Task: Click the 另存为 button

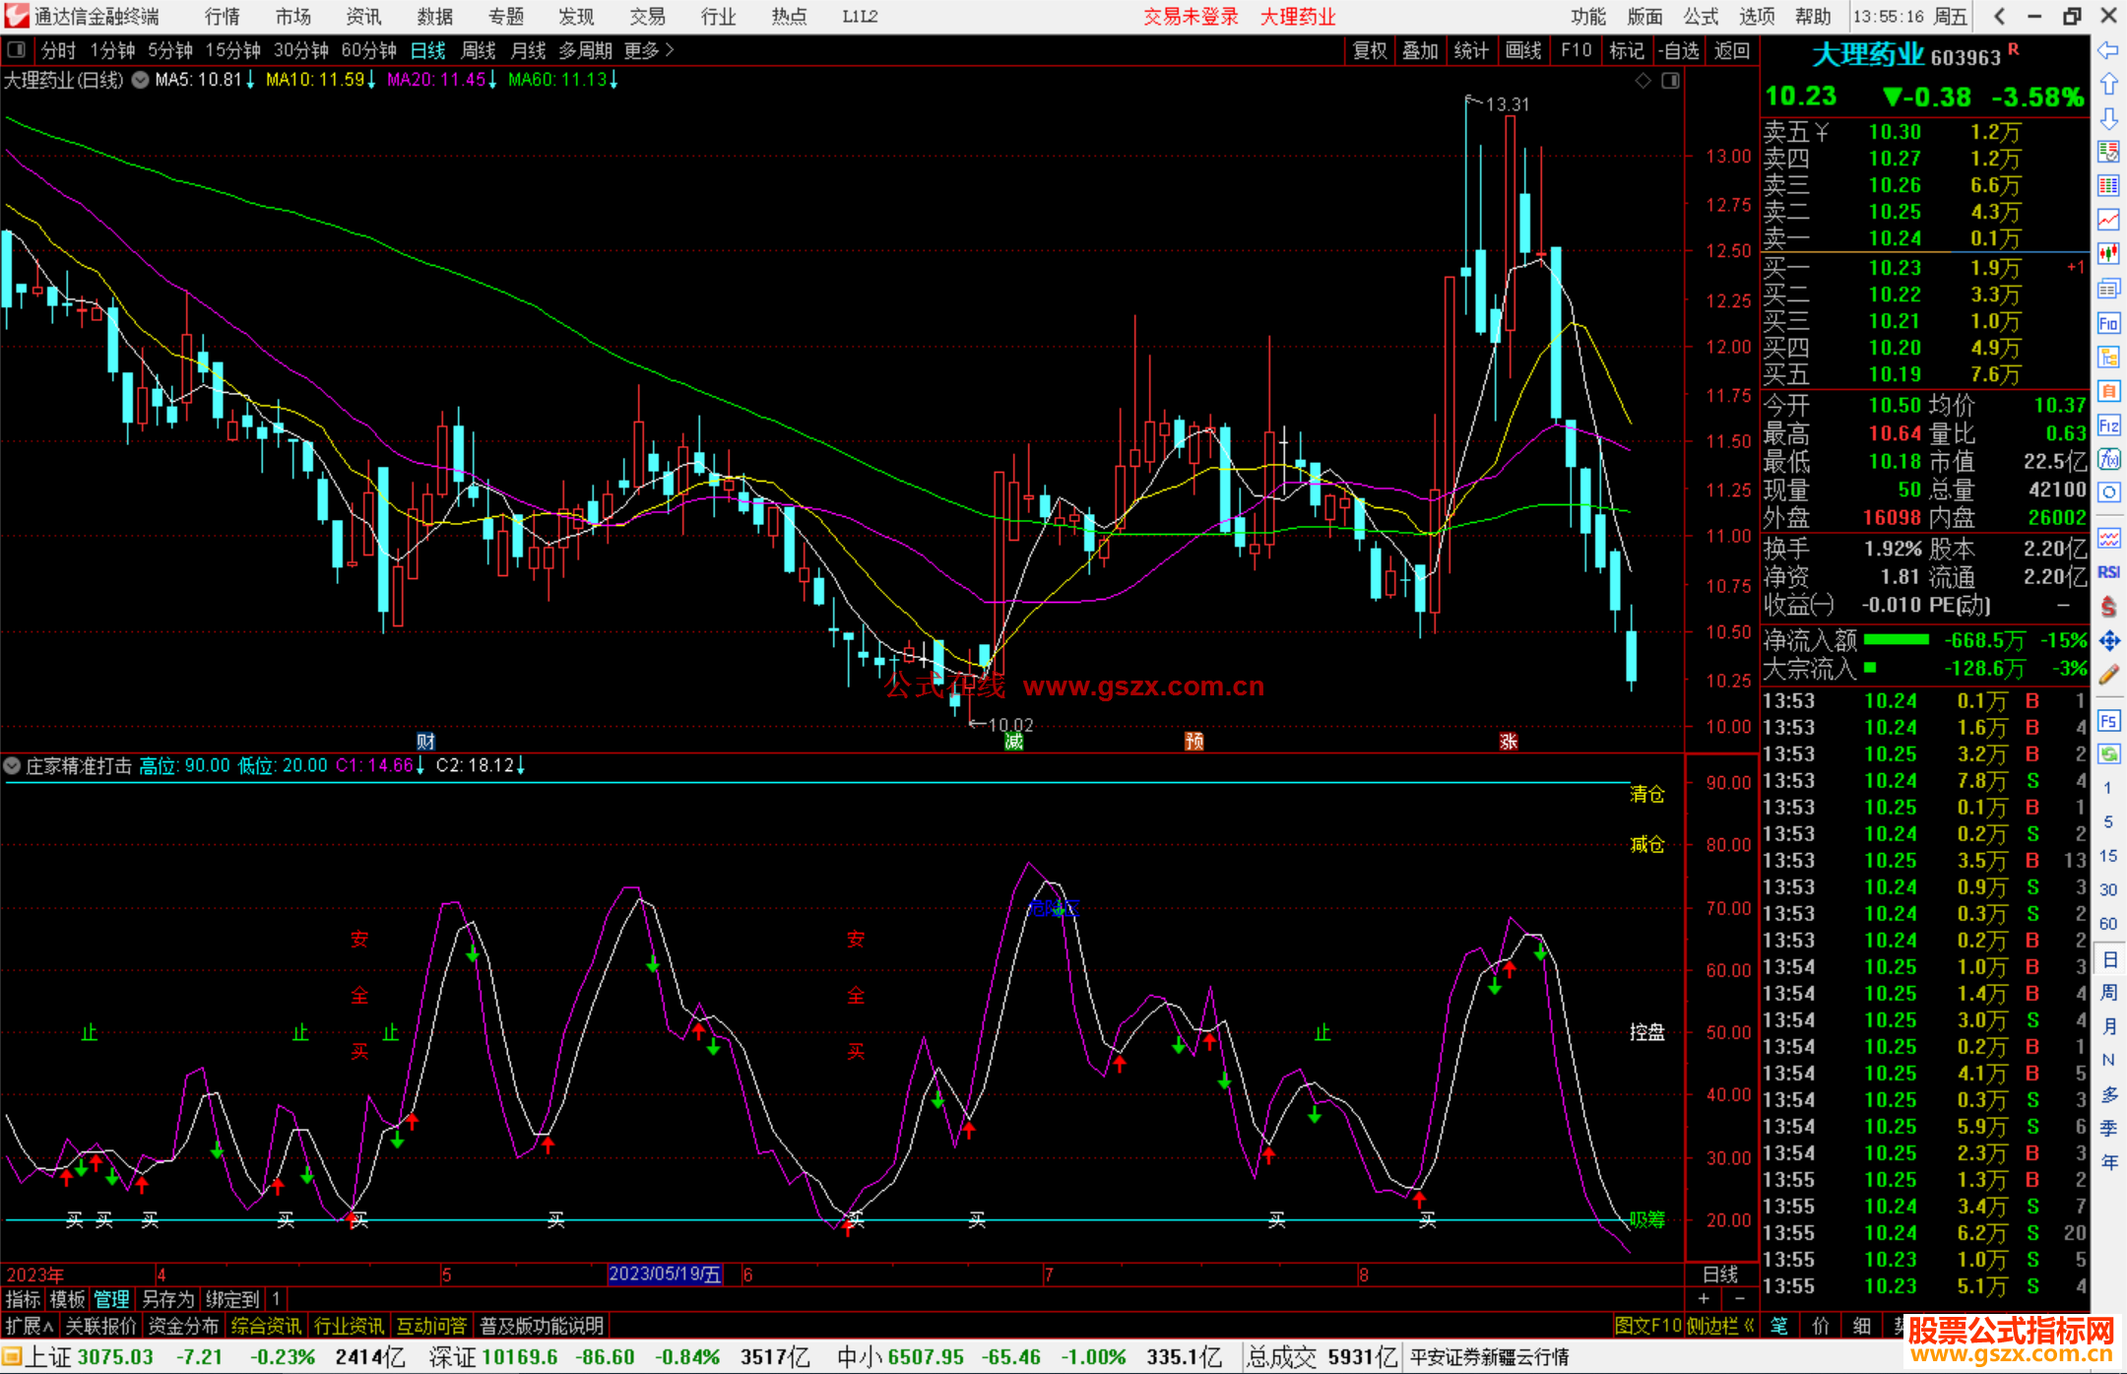Action: pos(168,1299)
